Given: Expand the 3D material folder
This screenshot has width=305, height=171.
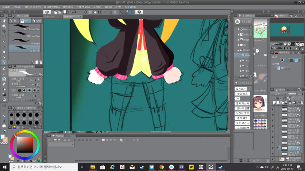Looking at the screenshot, I should (239, 45).
